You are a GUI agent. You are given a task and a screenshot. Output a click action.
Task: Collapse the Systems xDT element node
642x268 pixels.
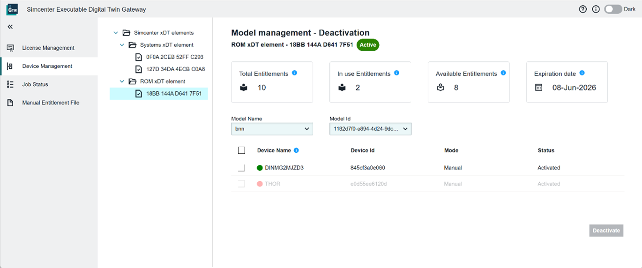click(122, 45)
